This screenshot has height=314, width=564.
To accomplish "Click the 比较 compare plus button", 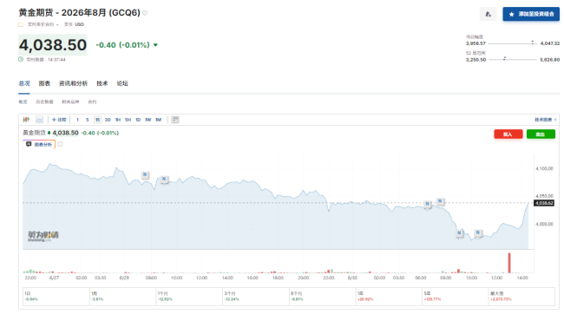I will tap(59, 120).
